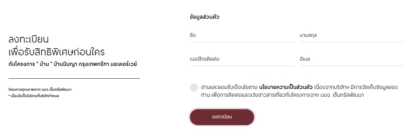
Task: Click into the อีเมล email field
Action: point(352,59)
